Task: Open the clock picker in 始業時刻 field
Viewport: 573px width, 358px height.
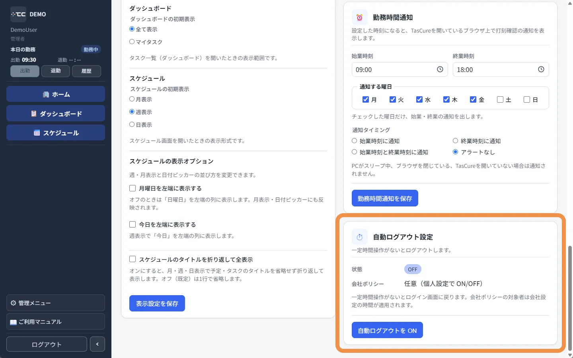Action: coord(440,69)
